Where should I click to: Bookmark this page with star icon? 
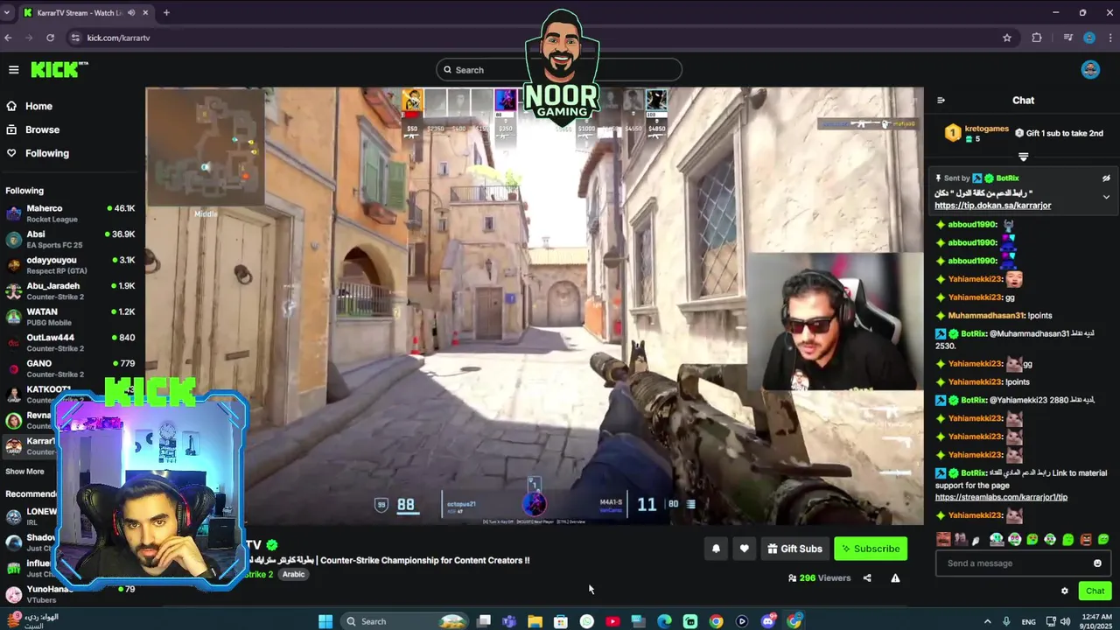(x=1007, y=38)
